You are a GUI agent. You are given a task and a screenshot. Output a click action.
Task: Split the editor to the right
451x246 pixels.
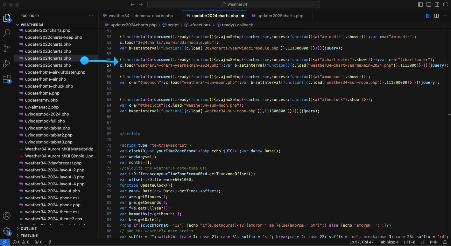tap(436, 16)
